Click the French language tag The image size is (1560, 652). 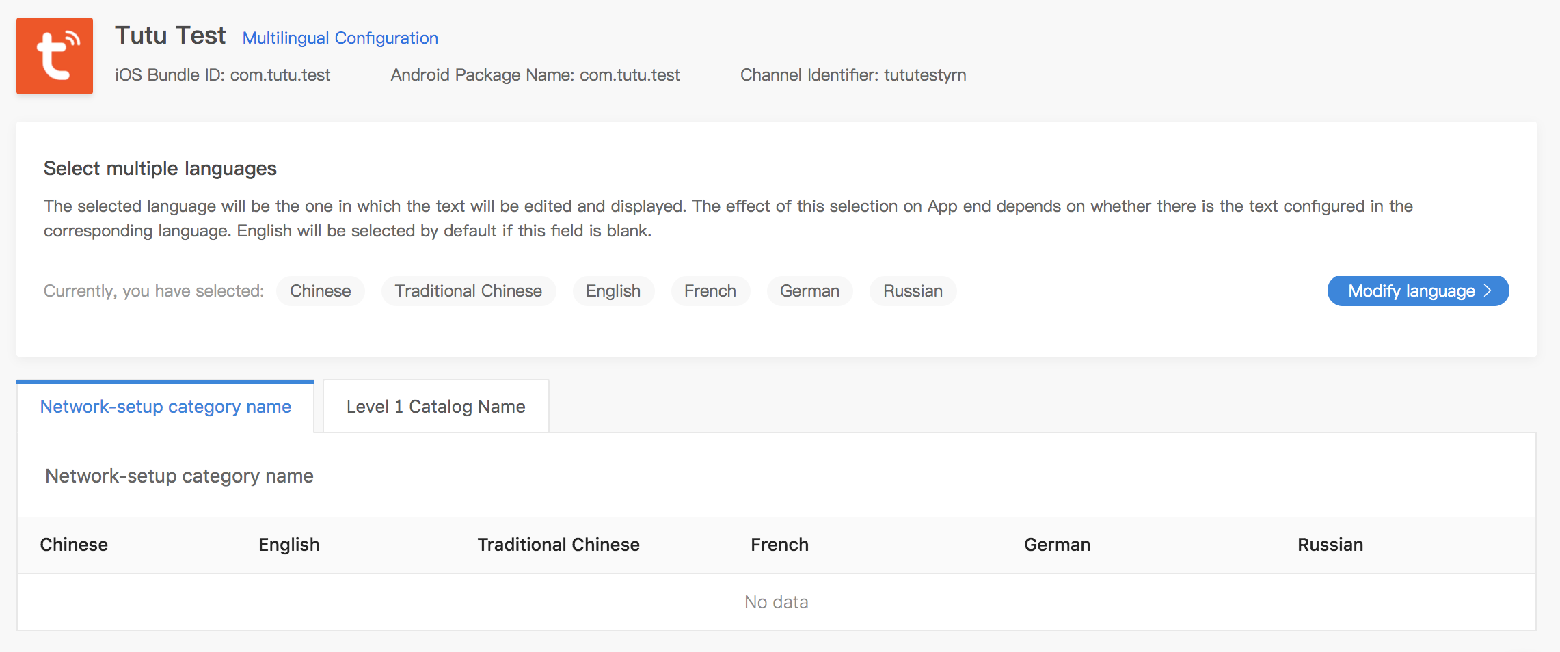pyautogui.click(x=710, y=291)
